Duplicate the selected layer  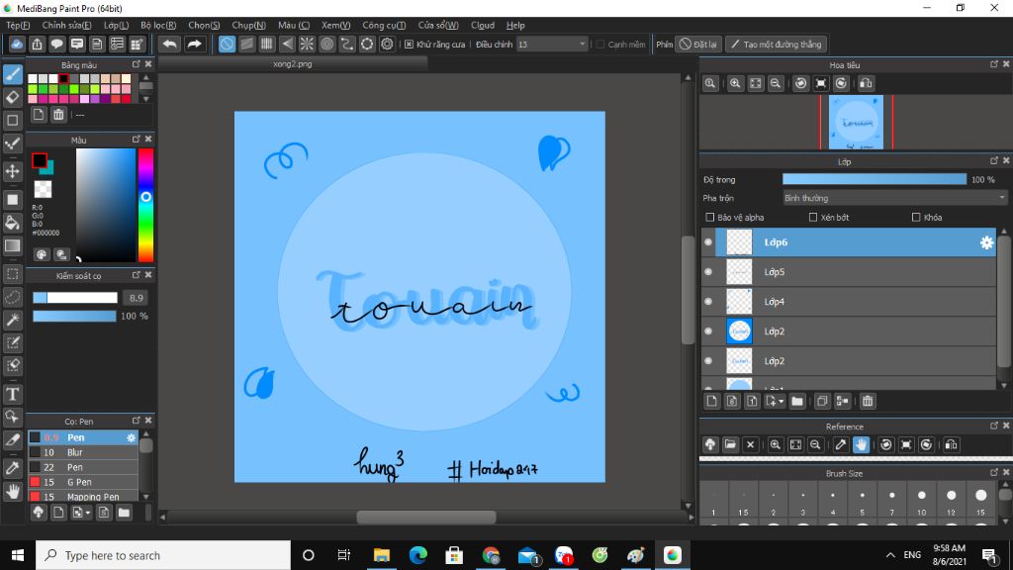(x=822, y=402)
